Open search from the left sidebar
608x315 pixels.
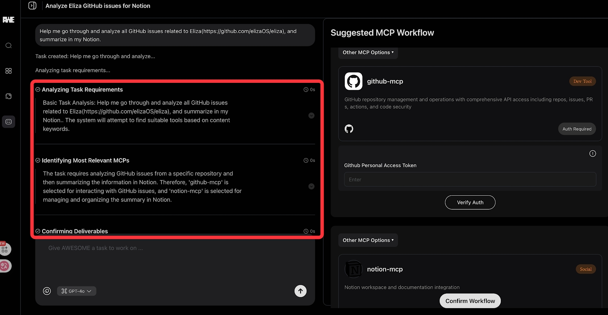point(8,46)
